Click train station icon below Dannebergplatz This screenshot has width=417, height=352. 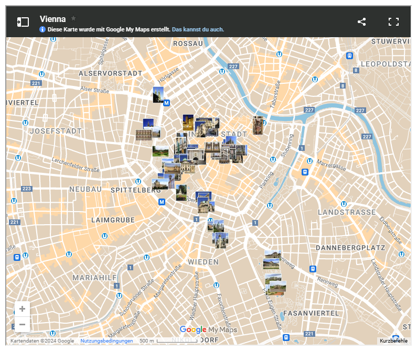313,269
